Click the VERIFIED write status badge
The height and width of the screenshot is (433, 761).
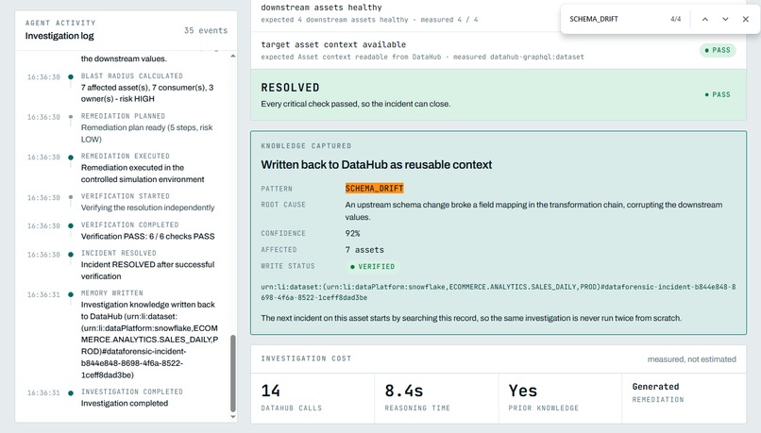[x=372, y=267]
